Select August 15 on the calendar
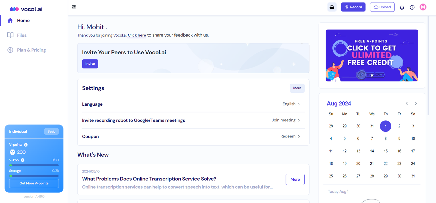 click(x=386, y=151)
